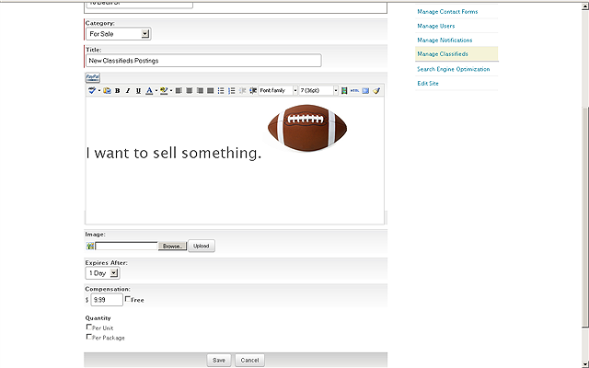Viewport: 589px width, 368px height.
Task: Check the Per Unit quantity option
Action: (89, 328)
